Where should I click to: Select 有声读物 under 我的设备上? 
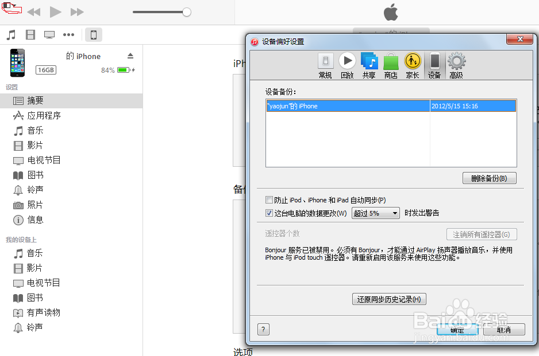click(x=71, y=313)
